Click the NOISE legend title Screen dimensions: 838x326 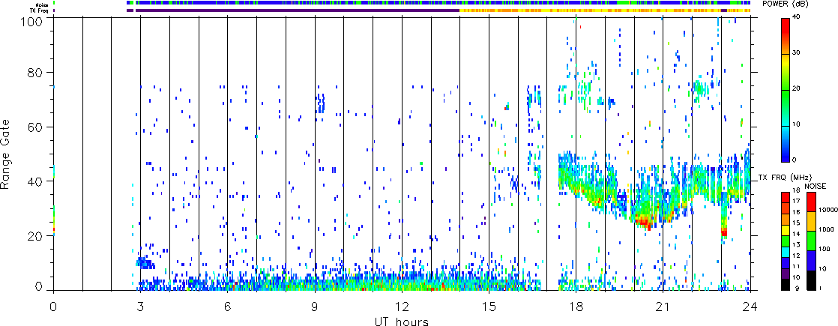tap(816, 186)
